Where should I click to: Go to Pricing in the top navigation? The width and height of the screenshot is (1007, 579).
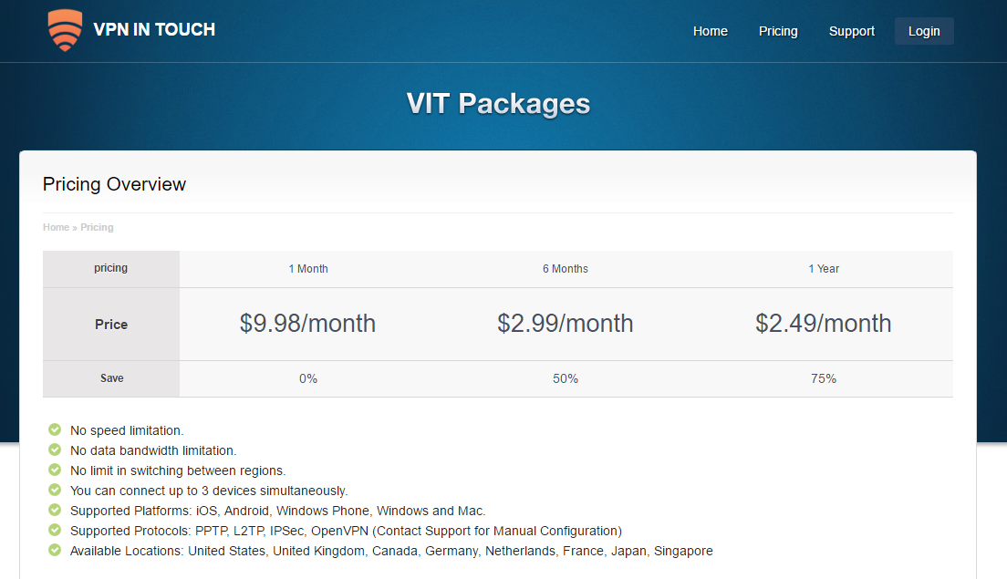click(x=778, y=31)
